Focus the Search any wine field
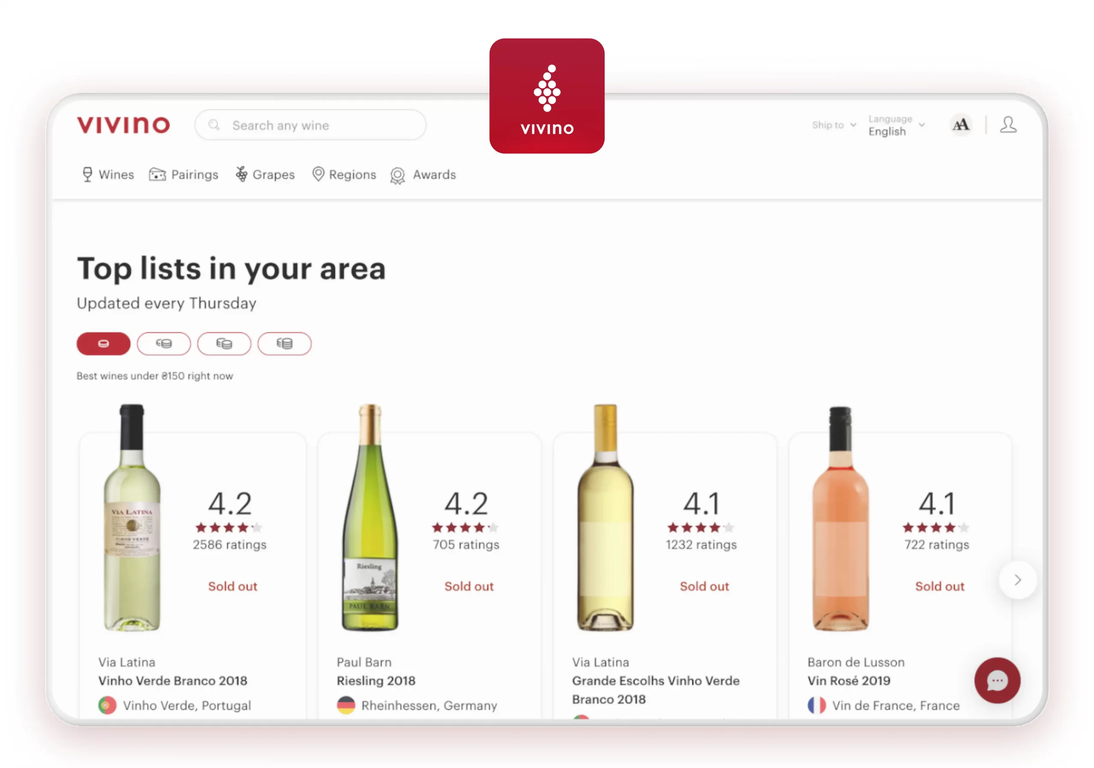 coord(310,125)
